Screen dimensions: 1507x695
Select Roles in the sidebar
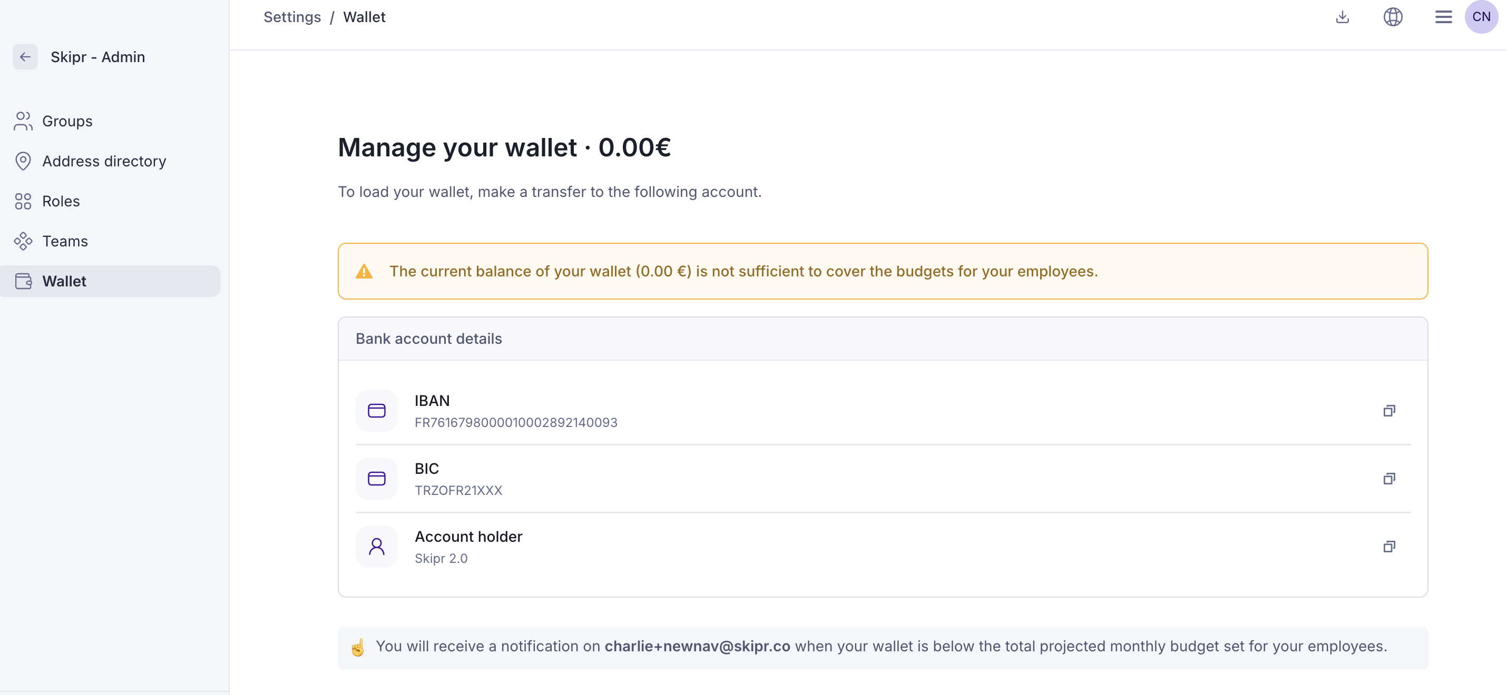click(x=61, y=201)
